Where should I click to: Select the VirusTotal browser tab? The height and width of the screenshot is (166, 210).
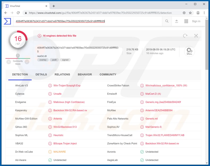click(x=26, y=6)
